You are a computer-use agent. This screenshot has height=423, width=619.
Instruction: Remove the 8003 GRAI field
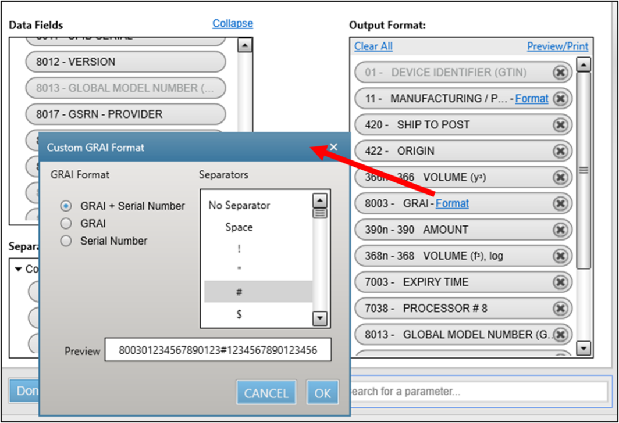coord(560,203)
